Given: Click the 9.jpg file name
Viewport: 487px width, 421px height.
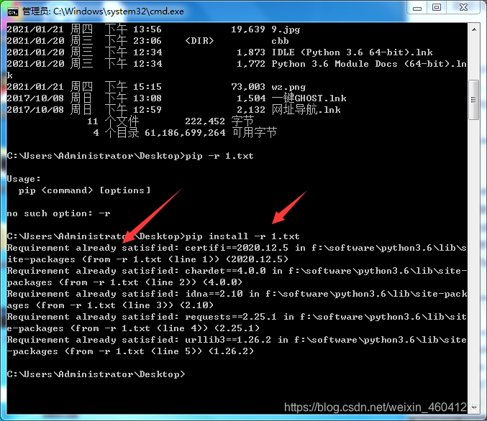Looking at the screenshot, I should click(x=286, y=29).
